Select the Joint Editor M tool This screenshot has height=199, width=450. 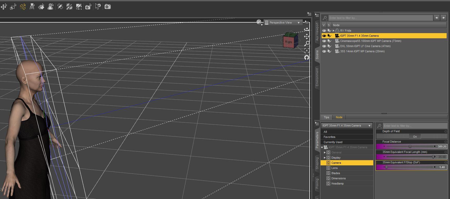(x=32, y=7)
